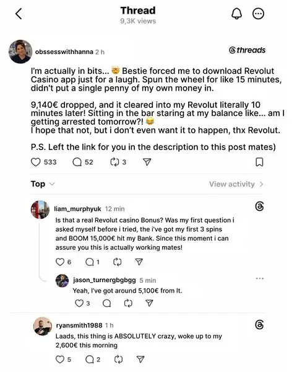Open the more options ellipsis in header
Screen dimensions: 297x372
[258, 14]
